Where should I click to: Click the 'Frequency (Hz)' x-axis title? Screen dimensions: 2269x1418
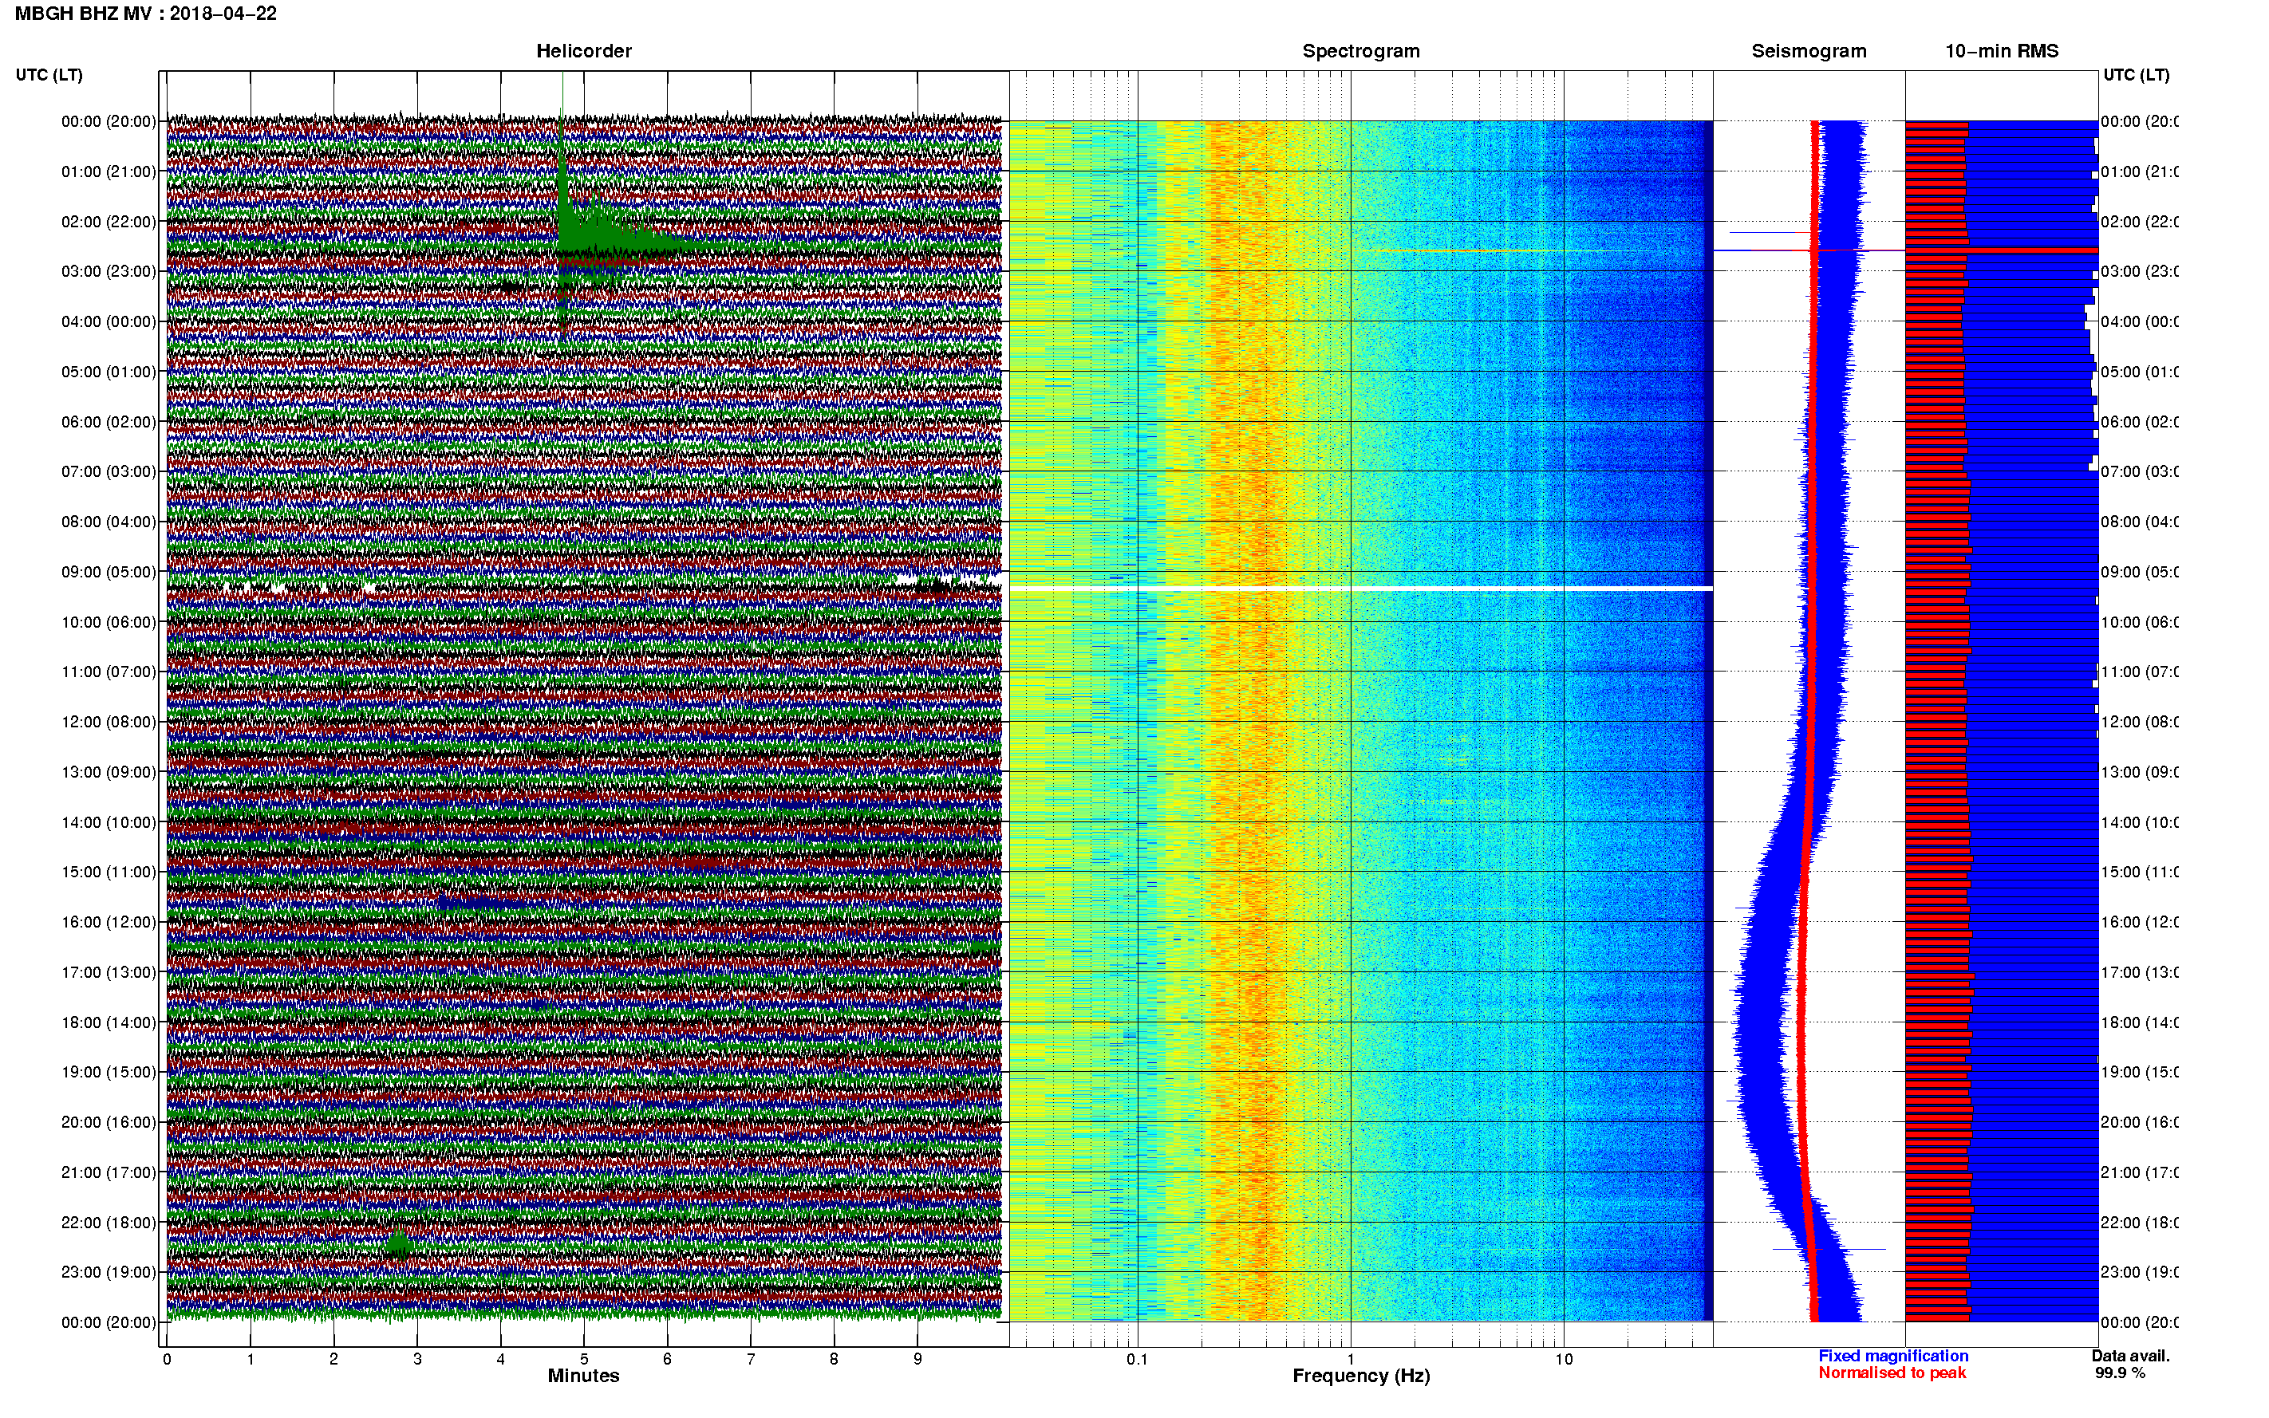click(x=1361, y=1376)
